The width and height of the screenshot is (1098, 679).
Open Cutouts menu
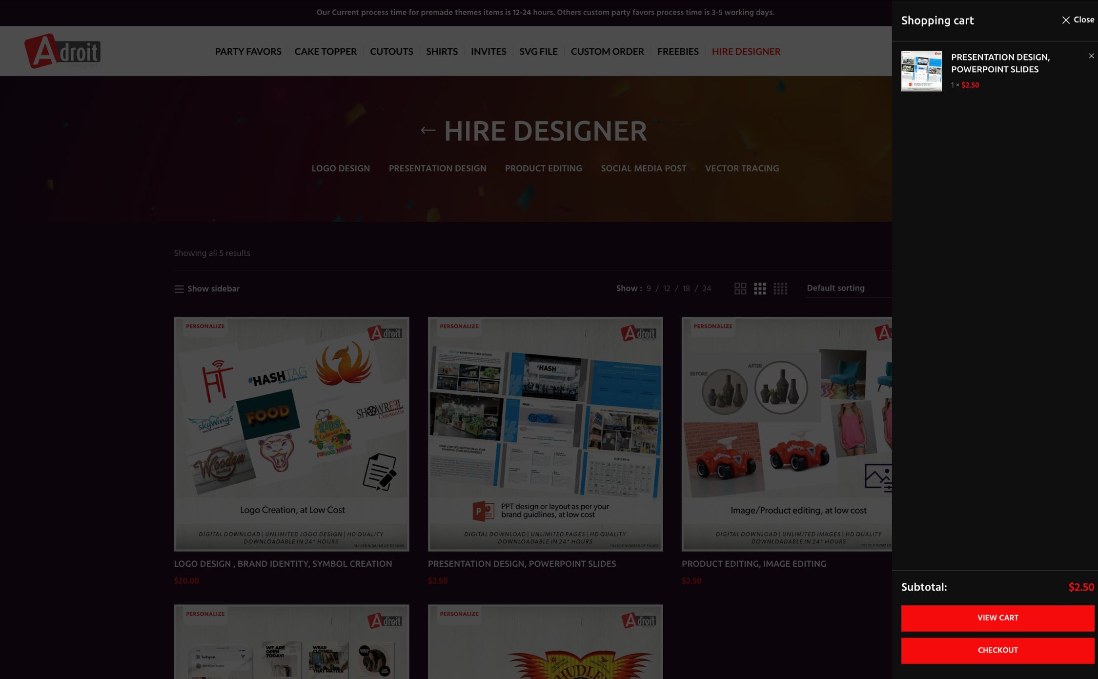point(391,51)
